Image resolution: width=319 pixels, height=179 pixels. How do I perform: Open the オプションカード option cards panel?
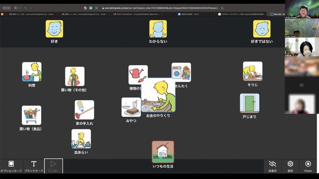(x=11, y=166)
